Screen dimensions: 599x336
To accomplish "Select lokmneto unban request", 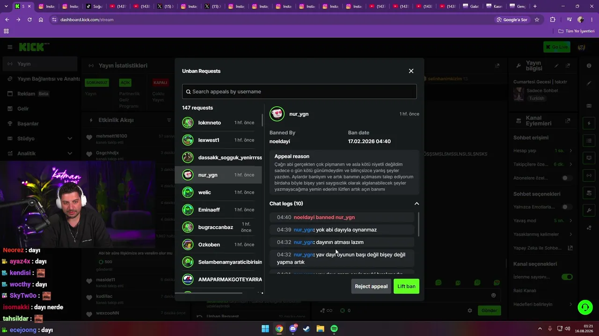I will (x=218, y=123).
